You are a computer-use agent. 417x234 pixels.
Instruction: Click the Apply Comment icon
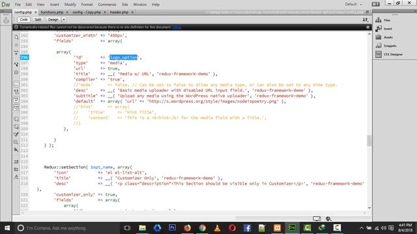click(x=16, y=119)
